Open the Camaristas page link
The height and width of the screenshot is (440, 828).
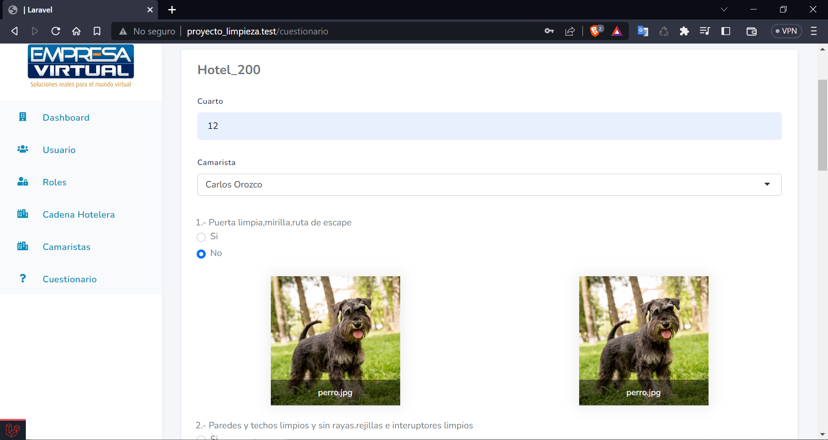(x=66, y=247)
